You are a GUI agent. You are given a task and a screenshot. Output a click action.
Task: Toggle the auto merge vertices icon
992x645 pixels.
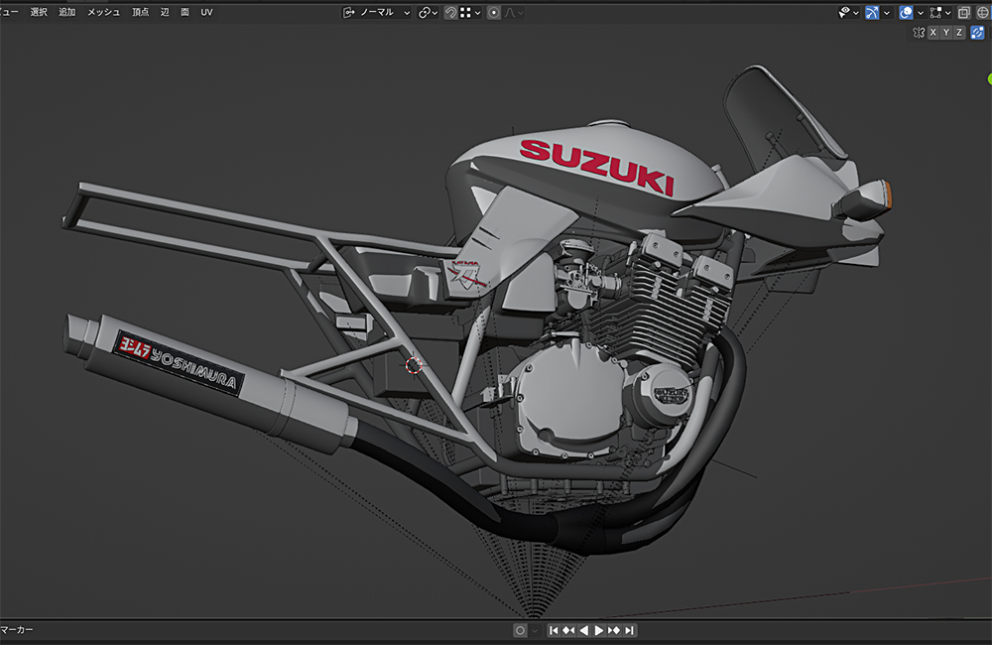click(977, 33)
